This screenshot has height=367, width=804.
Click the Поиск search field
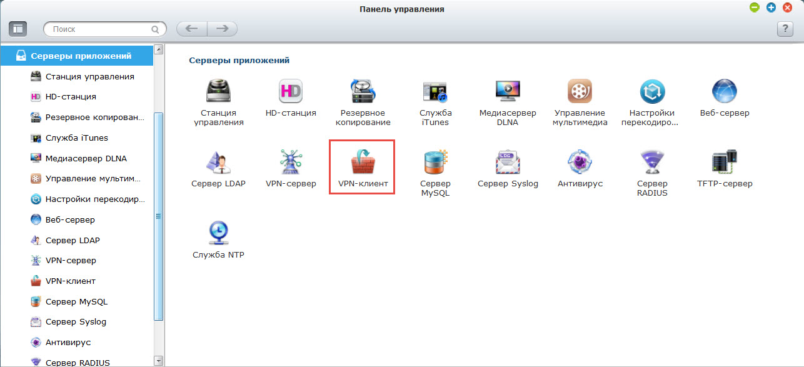104,29
